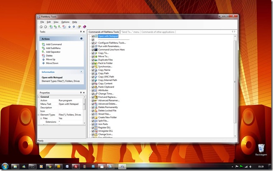Click the icon beside Change Icon

tap(96, 134)
